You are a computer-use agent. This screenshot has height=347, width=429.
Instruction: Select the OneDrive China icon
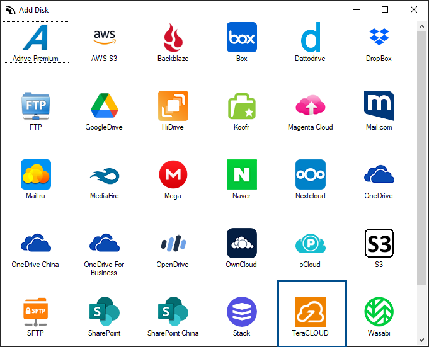point(36,242)
